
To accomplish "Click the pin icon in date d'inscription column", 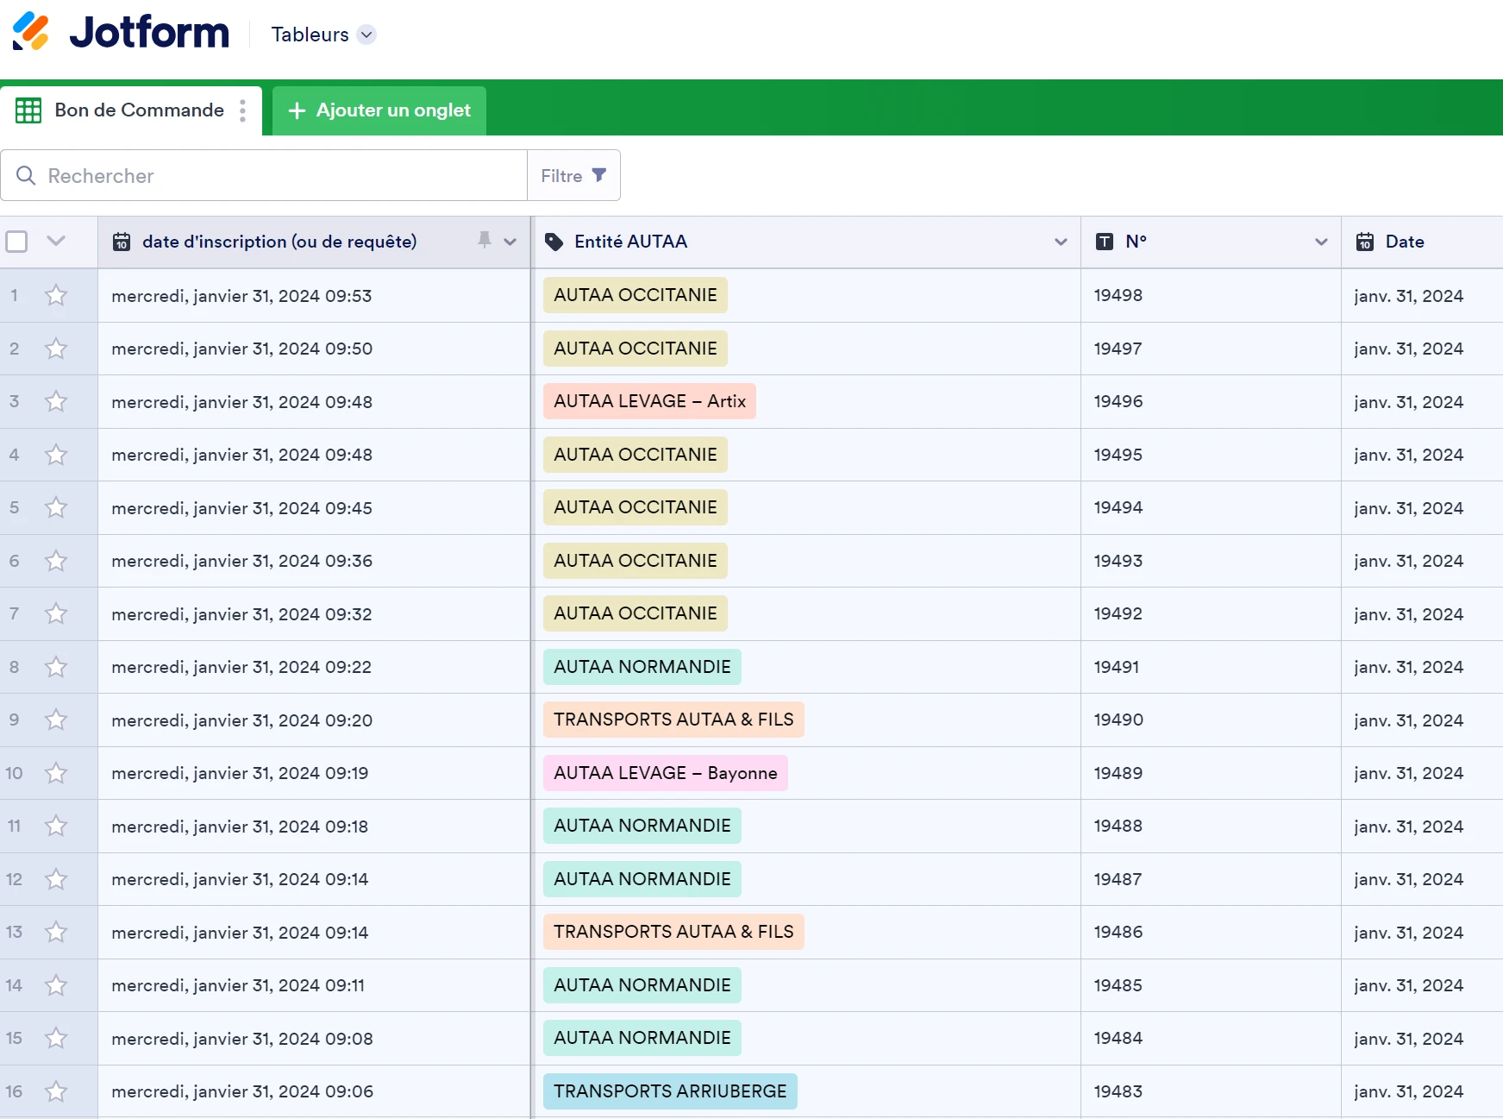I will 485,241.
